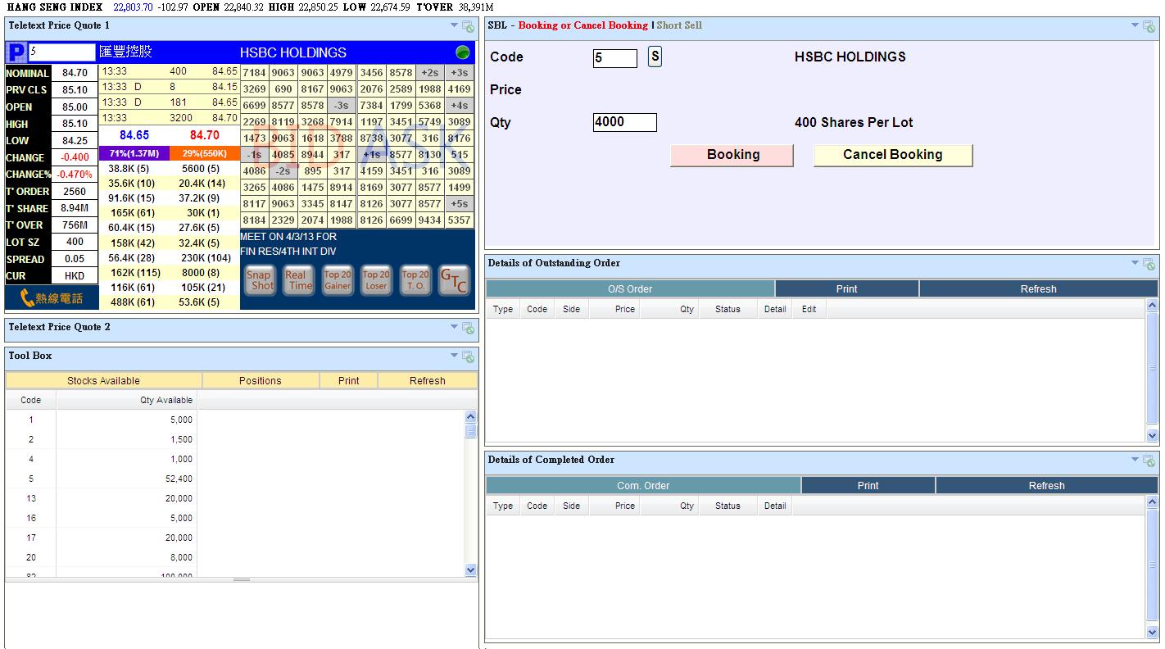Click the blue P icon beside stock code

coord(16,52)
